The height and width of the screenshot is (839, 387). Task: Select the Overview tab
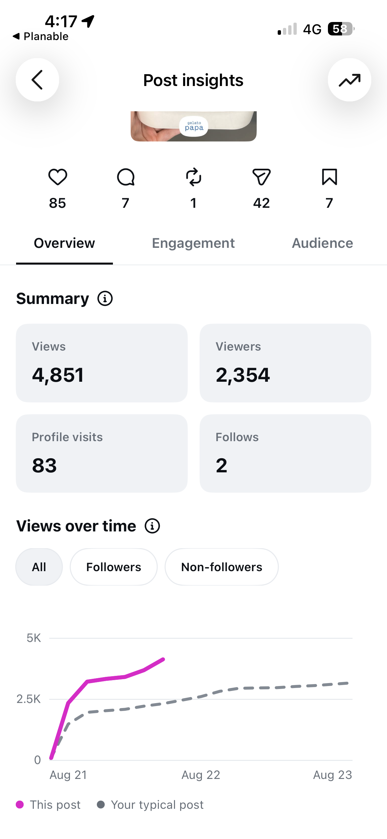tap(64, 243)
